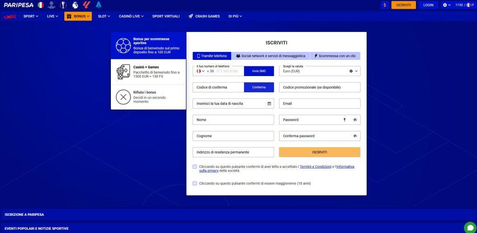The height and width of the screenshot is (233, 477).
Task: Click the dollar sign payments icon
Action: click(x=384, y=5)
